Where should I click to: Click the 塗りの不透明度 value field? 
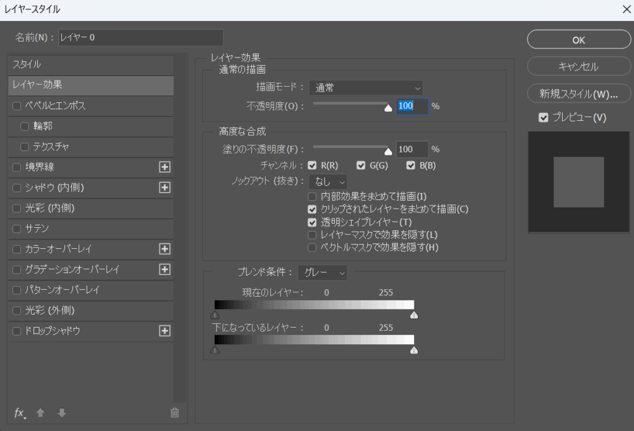click(x=412, y=149)
